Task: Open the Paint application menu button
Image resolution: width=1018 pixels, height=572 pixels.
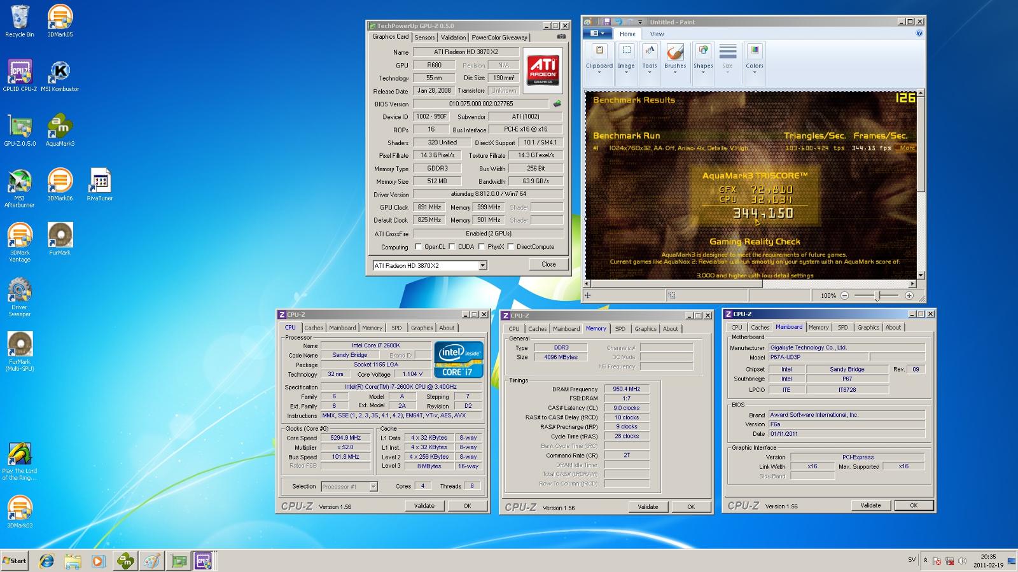Action: click(x=598, y=34)
